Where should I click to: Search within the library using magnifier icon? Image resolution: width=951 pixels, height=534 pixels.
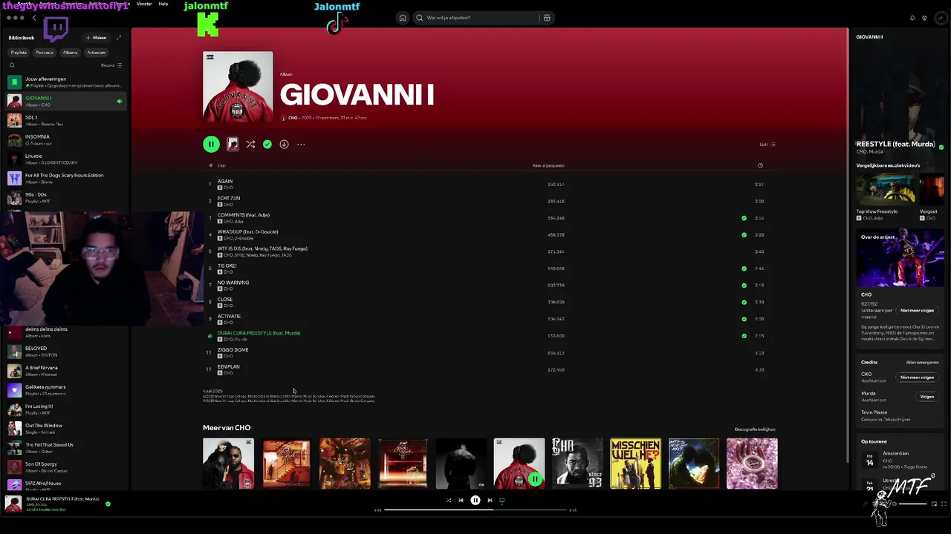12,65
